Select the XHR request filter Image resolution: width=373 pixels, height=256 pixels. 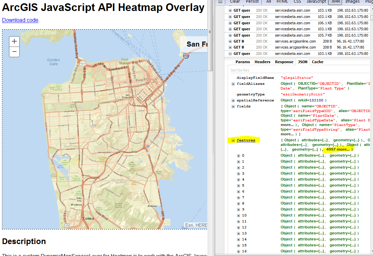click(335, 2)
